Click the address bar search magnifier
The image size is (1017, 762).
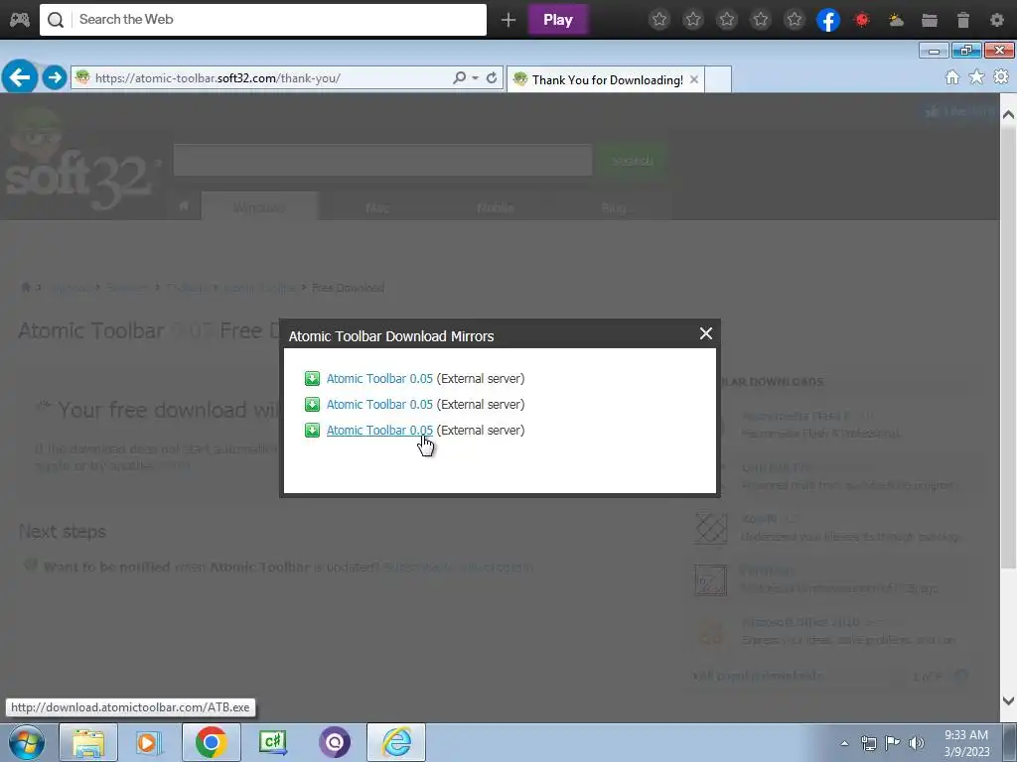[x=459, y=77]
